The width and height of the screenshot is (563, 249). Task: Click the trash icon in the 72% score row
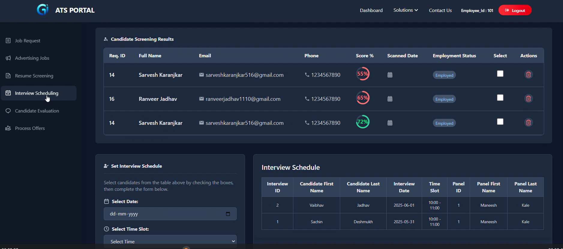tap(528, 122)
